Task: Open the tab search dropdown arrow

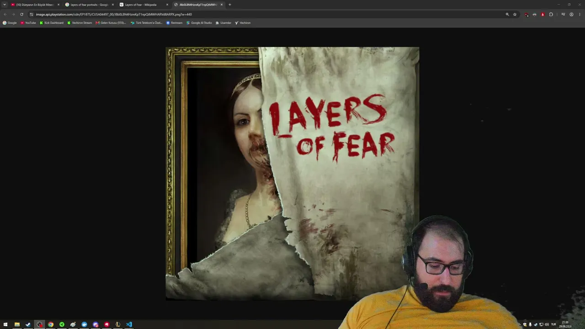Action: [x=5, y=5]
